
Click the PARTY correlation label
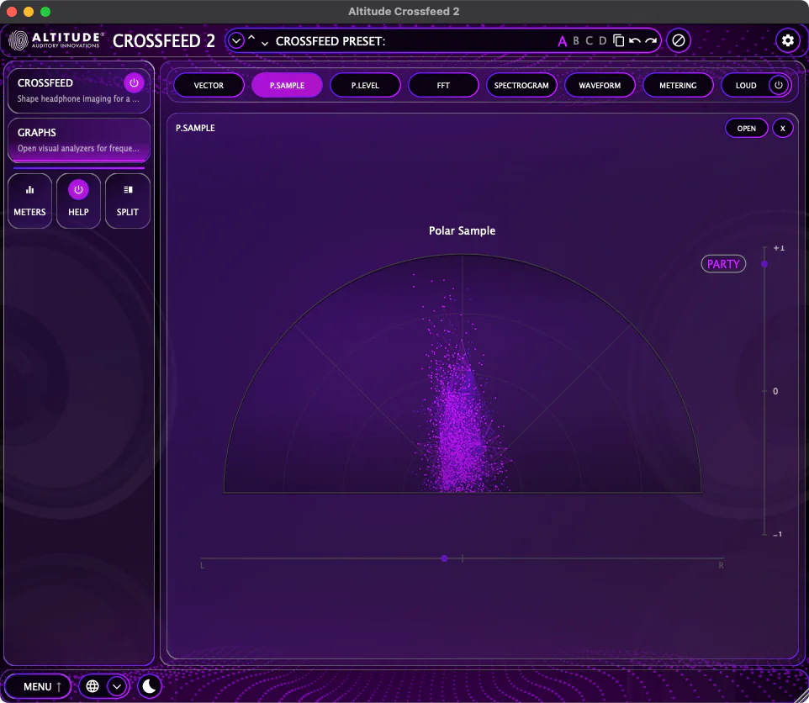point(723,264)
